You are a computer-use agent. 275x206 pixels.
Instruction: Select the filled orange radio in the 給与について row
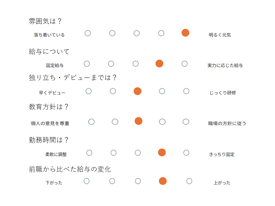(160, 64)
